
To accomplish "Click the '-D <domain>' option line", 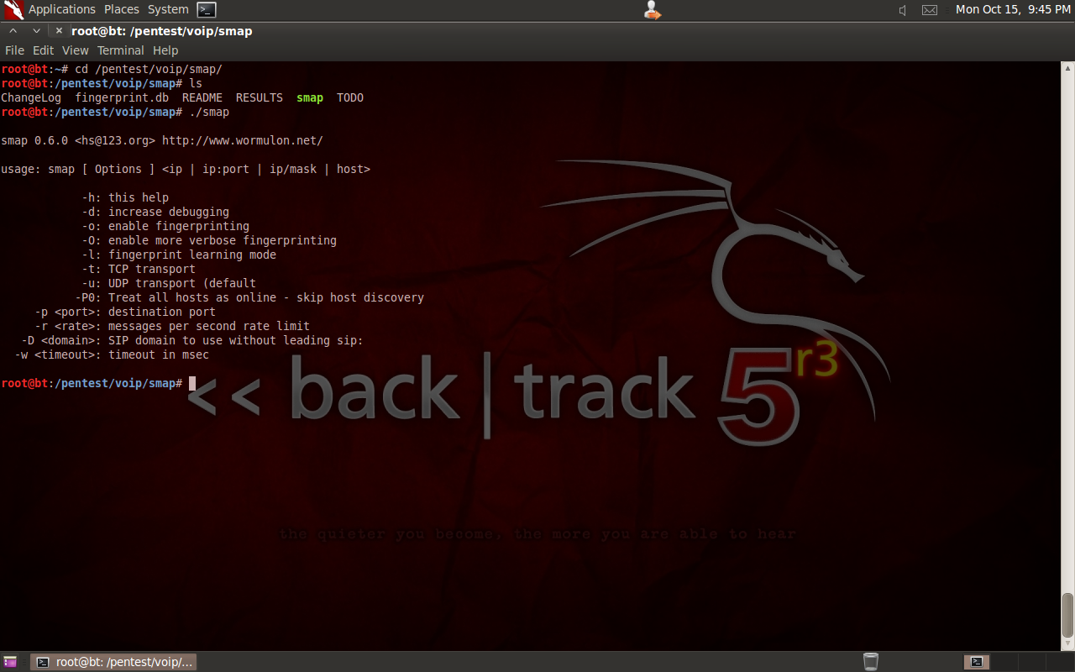I will (192, 340).
